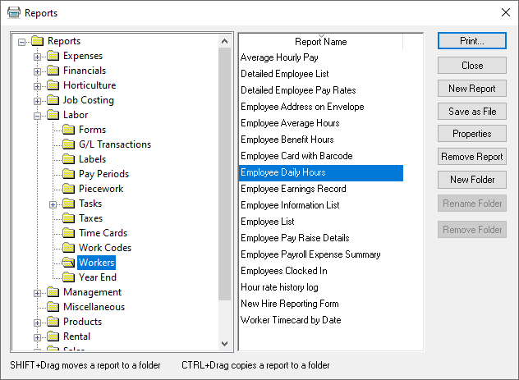This screenshot has height=380, width=519.
Task: Select Average Hourly Pay report
Action: [278, 57]
